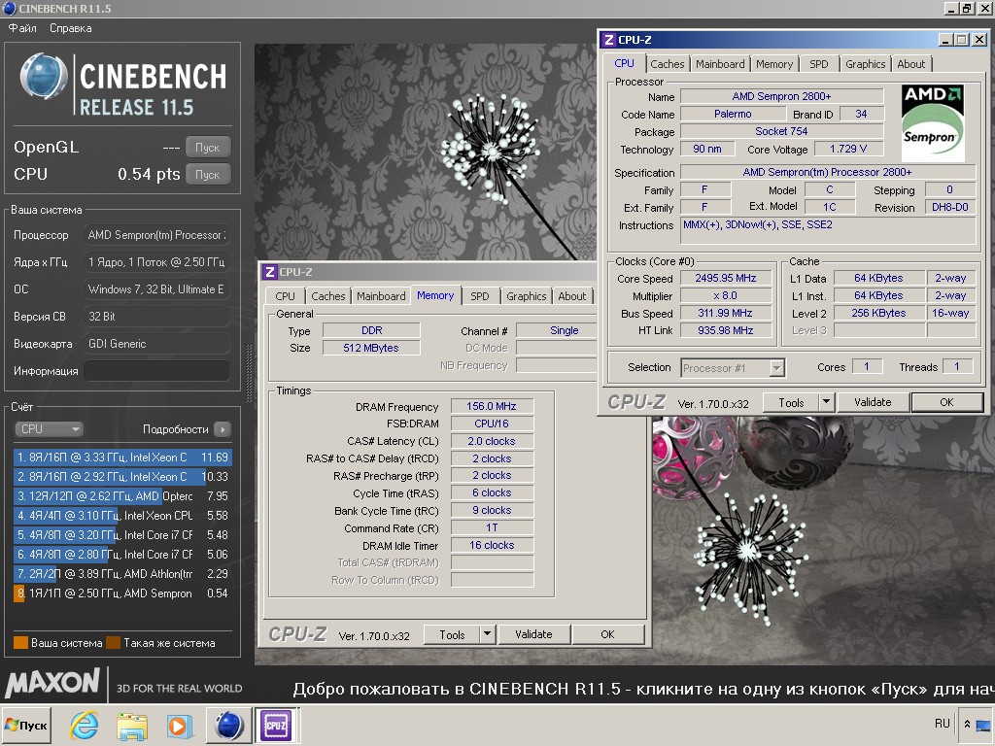Click the Core Speed 2495.95 MHz value

point(726,278)
